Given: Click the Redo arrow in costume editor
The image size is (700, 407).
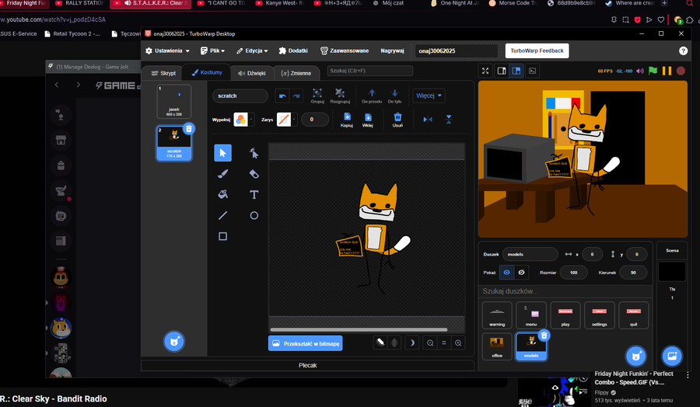Looking at the screenshot, I should pyautogui.click(x=296, y=96).
